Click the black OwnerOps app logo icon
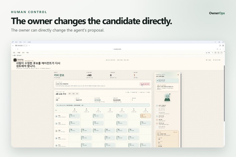 point(15,60)
